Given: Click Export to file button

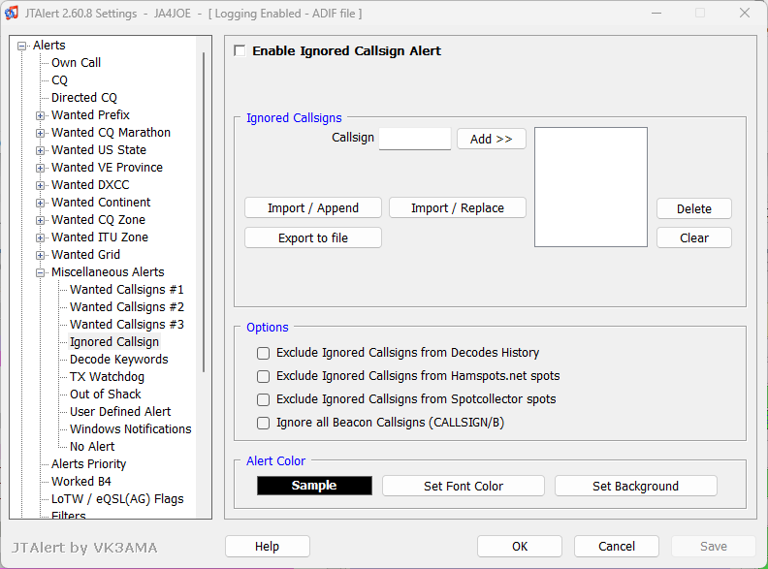Looking at the screenshot, I should 313,237.
